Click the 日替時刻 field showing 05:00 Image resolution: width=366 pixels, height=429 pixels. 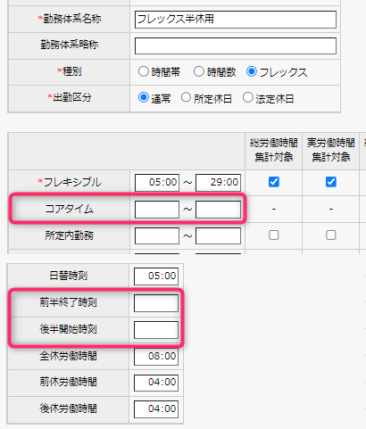[156, 276]
